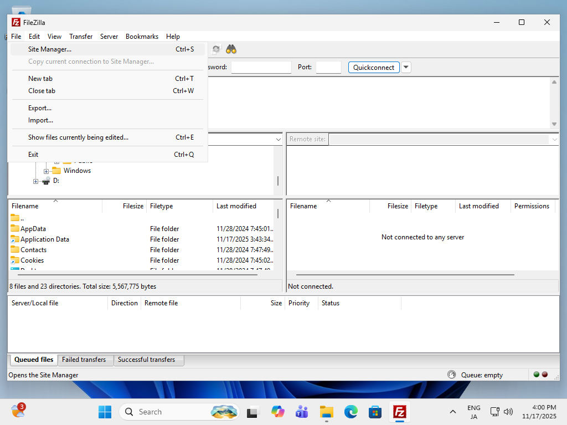Switch to the Failed transfers tab

(x=85, y=360)
